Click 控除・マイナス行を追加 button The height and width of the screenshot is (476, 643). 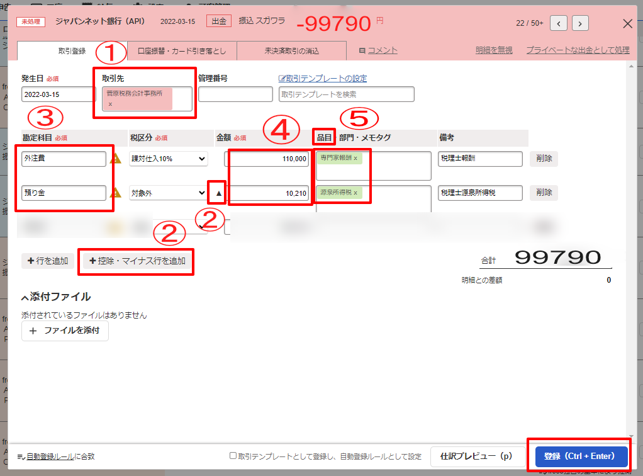pos(137,261)
